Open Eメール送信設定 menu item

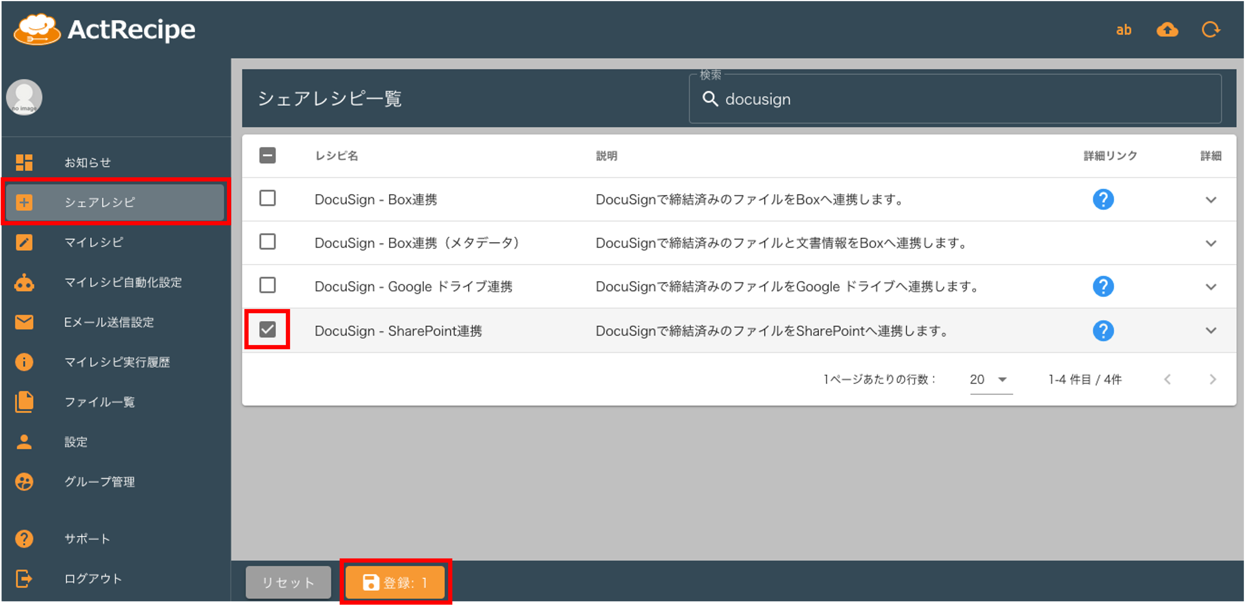pyautogui.click(x=115, y=322)
